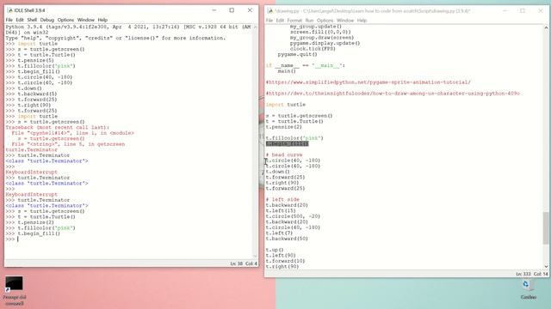551x309 pixels.
Task: Open the Window menu in drawing.py editor
Action: pyautogui.click(x=345, y=21)
